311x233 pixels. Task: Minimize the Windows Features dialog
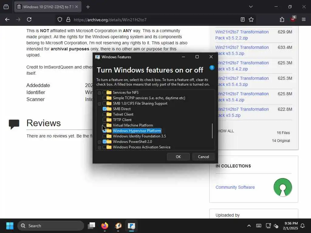click(x=183, y=57)
